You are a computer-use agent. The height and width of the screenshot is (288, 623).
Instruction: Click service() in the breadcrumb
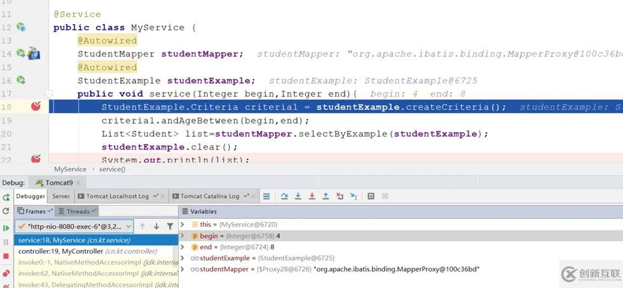(112, 169)
